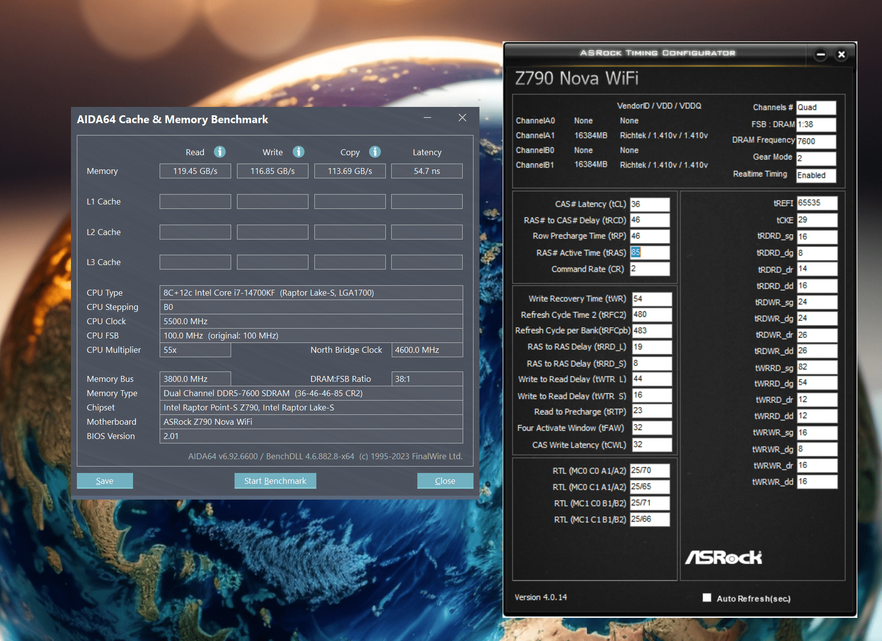Click Start Benchmark button

coord(275,481)
